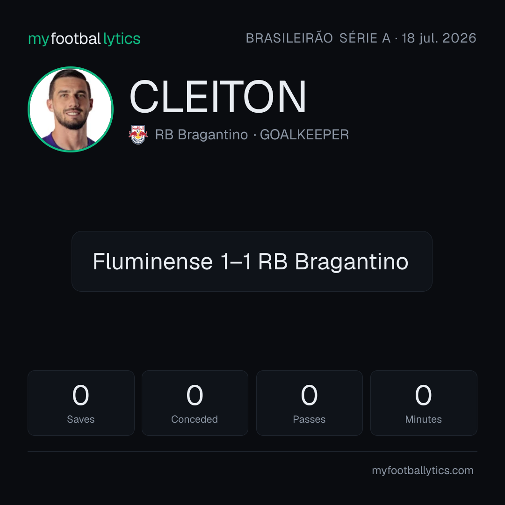Open the Saves stat card
This screenshot has height=505, width=505.
[81, 403]
